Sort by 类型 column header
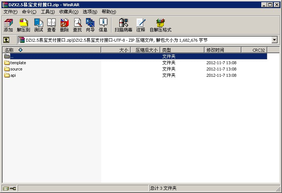Screen dimensions: 282x193 tap(182, 50)
